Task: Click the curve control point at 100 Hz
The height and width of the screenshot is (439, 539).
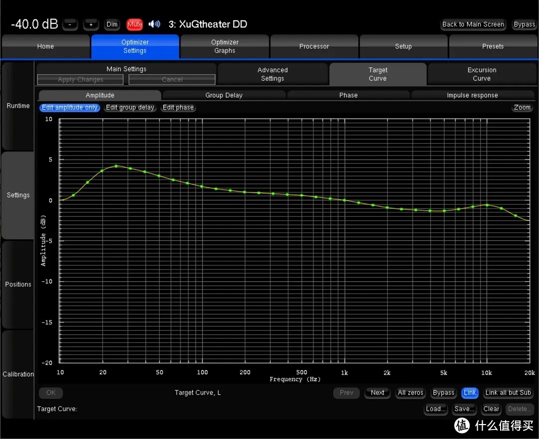Action: pos(202,187)
